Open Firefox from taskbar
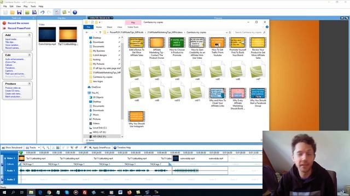 click(x=129, y=192)
